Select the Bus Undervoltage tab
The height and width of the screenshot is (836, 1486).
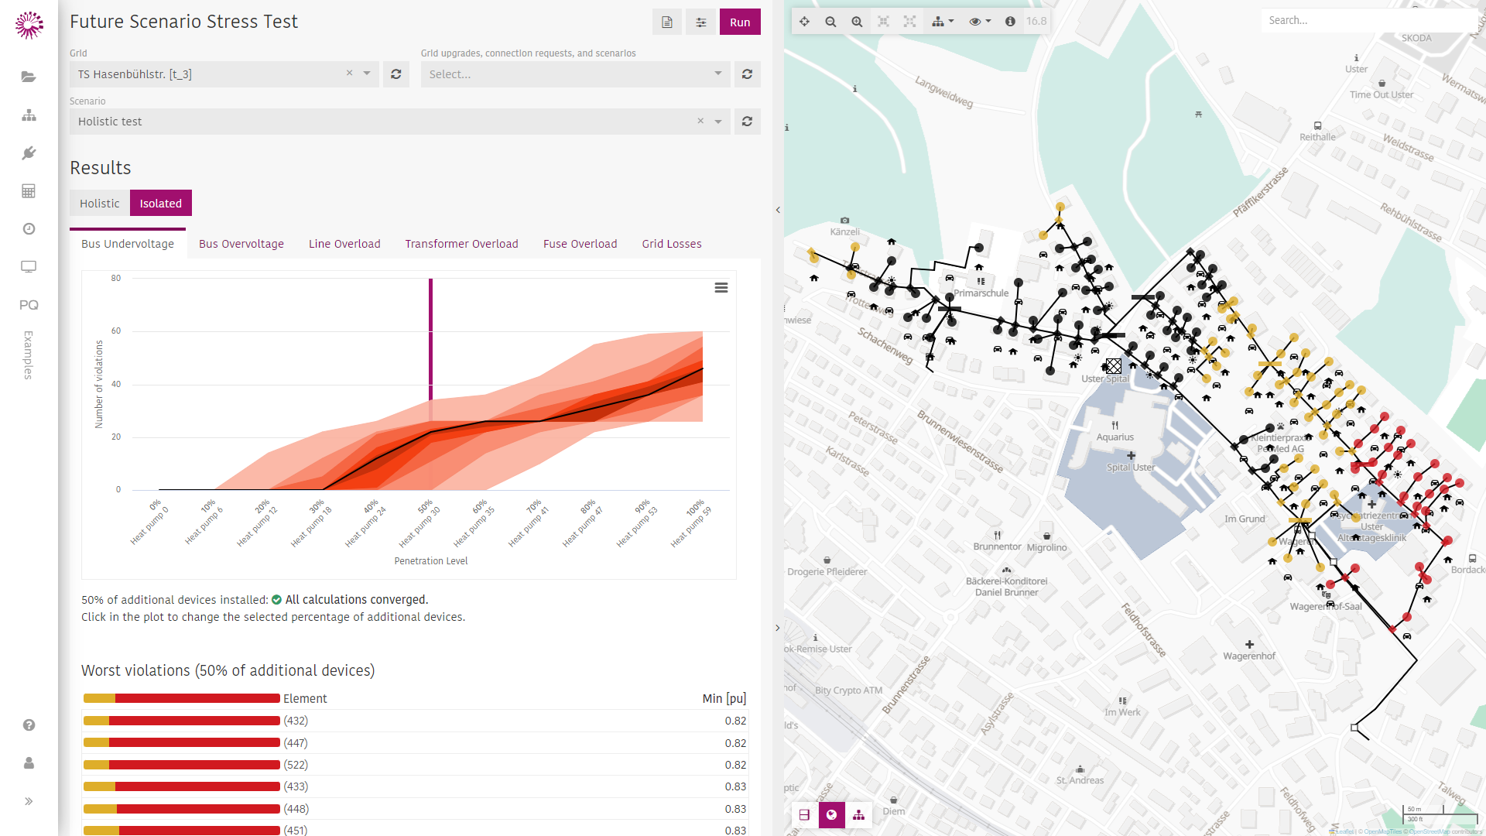click(128, 244)
